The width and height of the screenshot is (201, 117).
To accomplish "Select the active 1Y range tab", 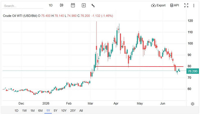I will point(48,111).
